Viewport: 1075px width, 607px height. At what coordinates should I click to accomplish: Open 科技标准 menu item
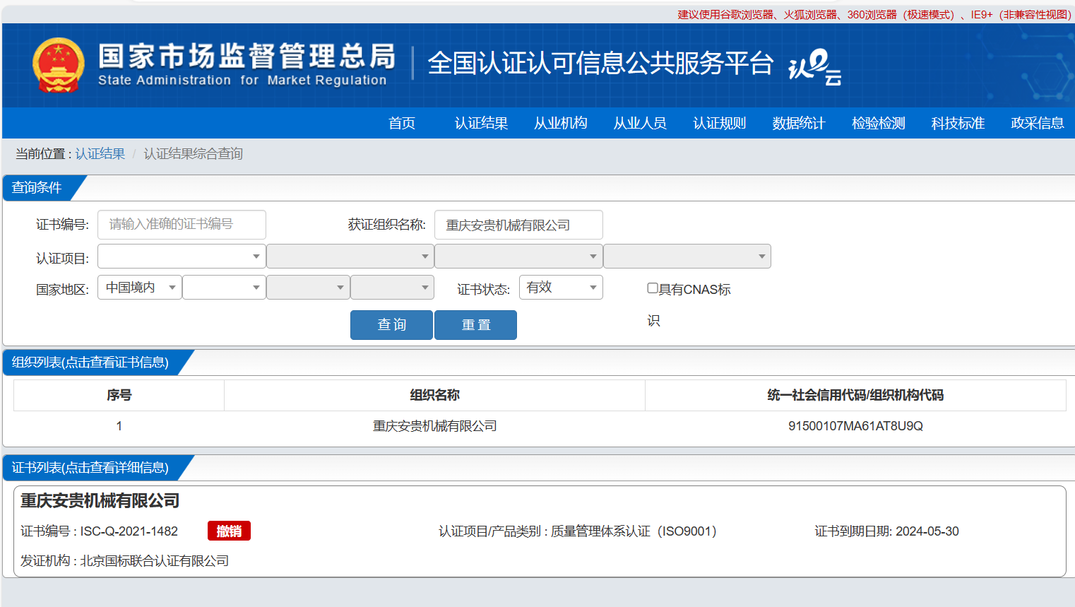(958, 123)
